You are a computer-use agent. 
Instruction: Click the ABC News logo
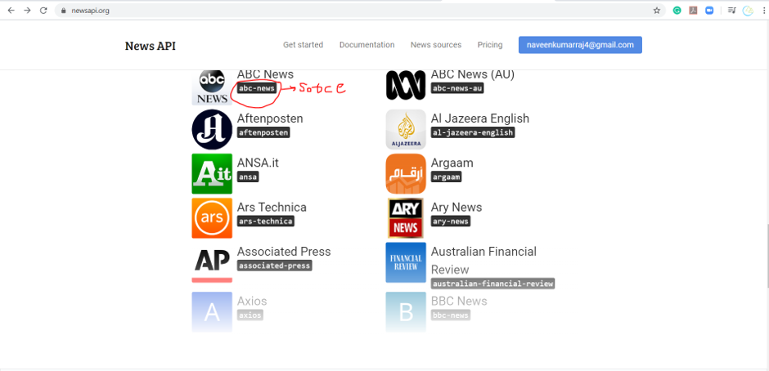click(x=212, y=87)
